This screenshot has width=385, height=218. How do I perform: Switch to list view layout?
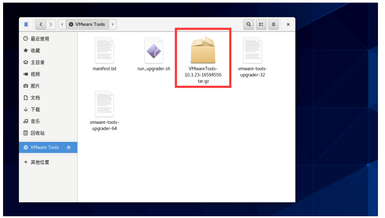point(261,24)
